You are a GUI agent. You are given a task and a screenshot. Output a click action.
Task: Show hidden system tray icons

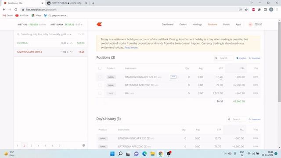coord(225,154)
